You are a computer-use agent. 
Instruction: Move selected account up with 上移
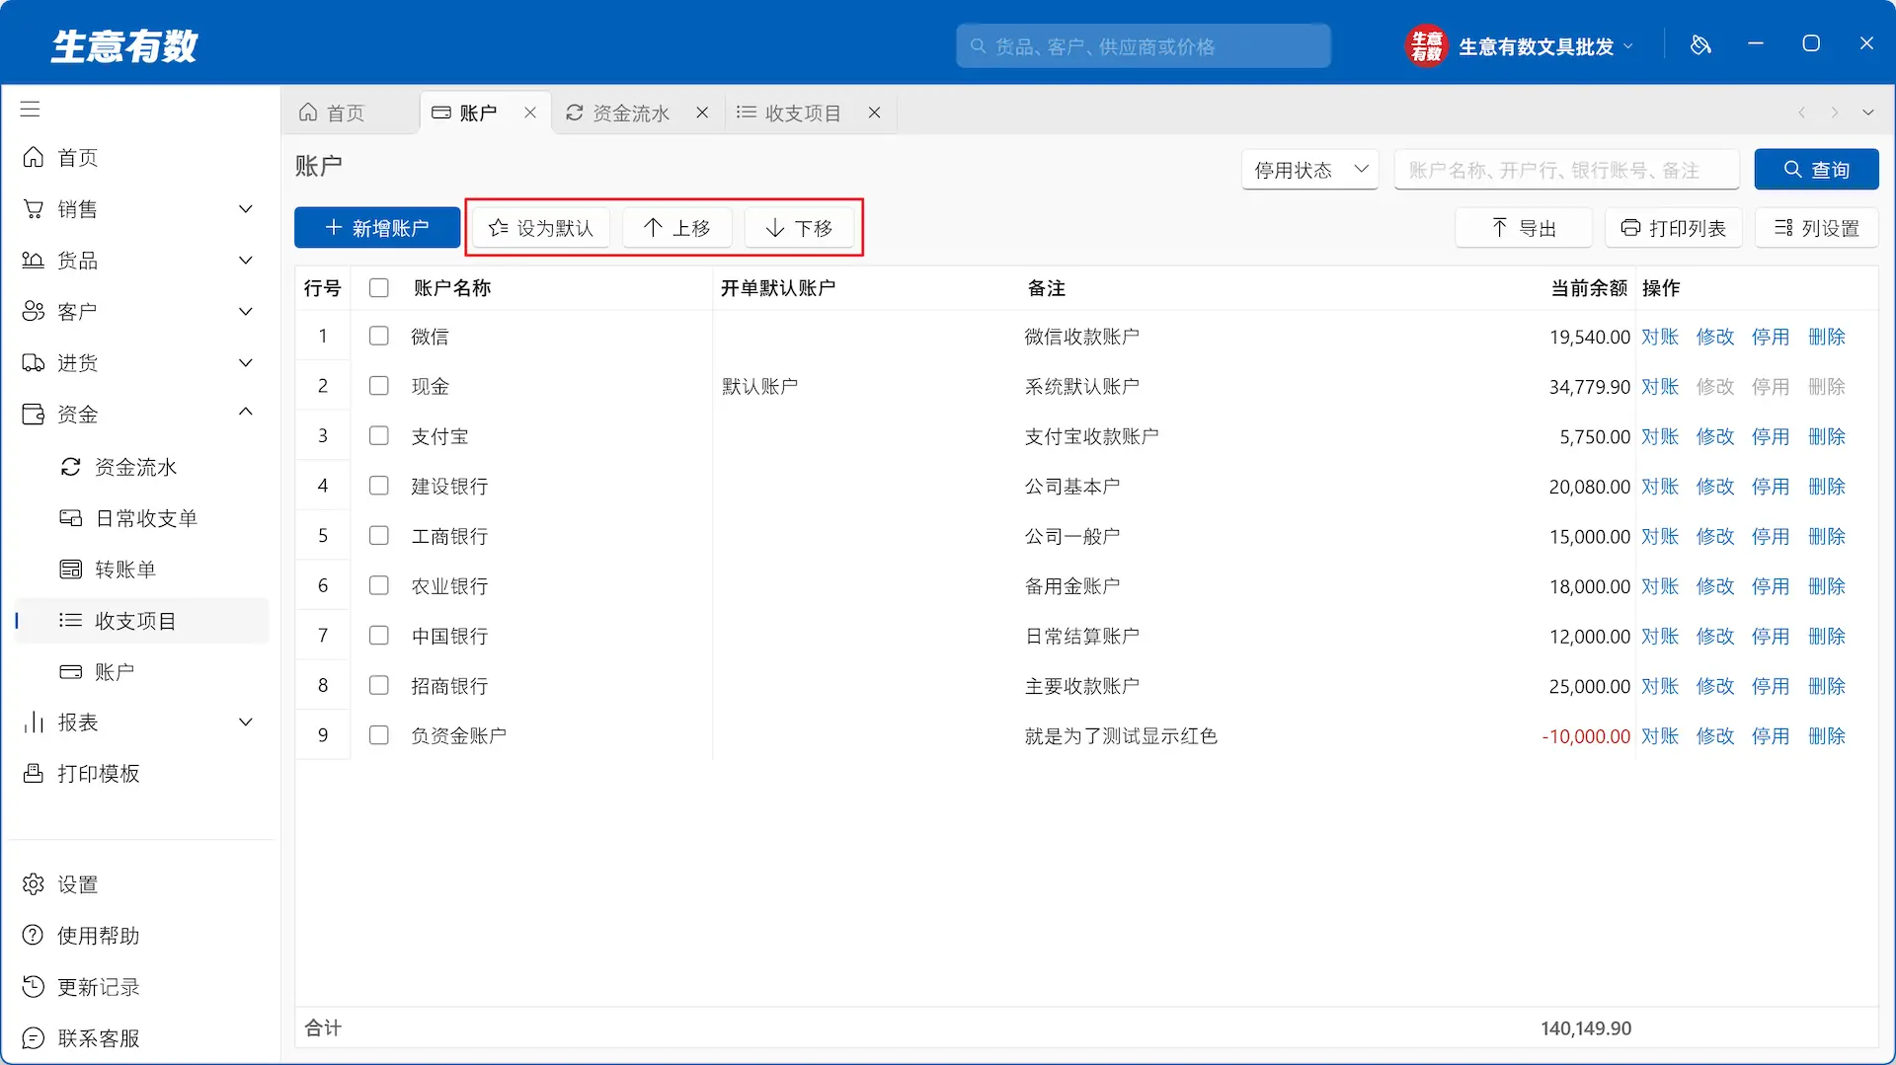coord(677,228)
